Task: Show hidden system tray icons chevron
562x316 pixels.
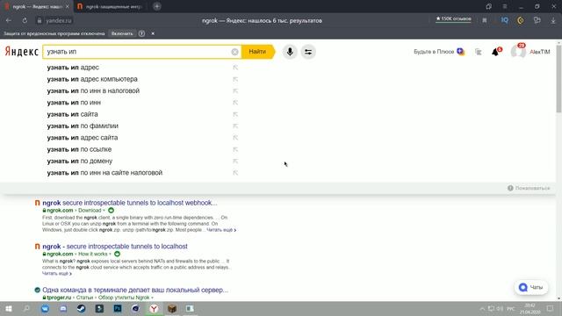Action: point(482,308)
